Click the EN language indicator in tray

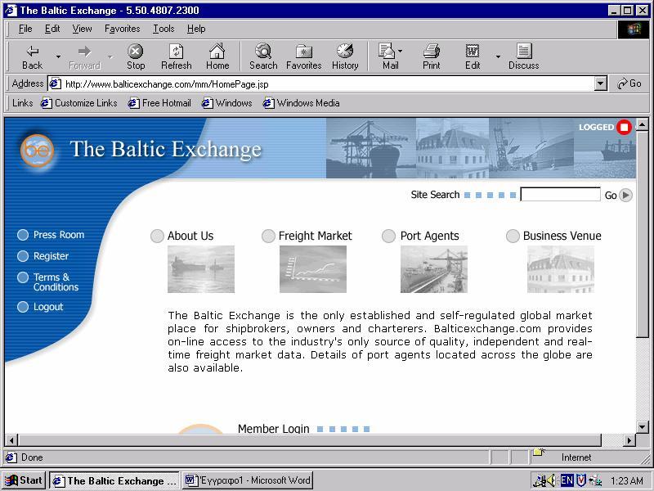coord(567,480)
